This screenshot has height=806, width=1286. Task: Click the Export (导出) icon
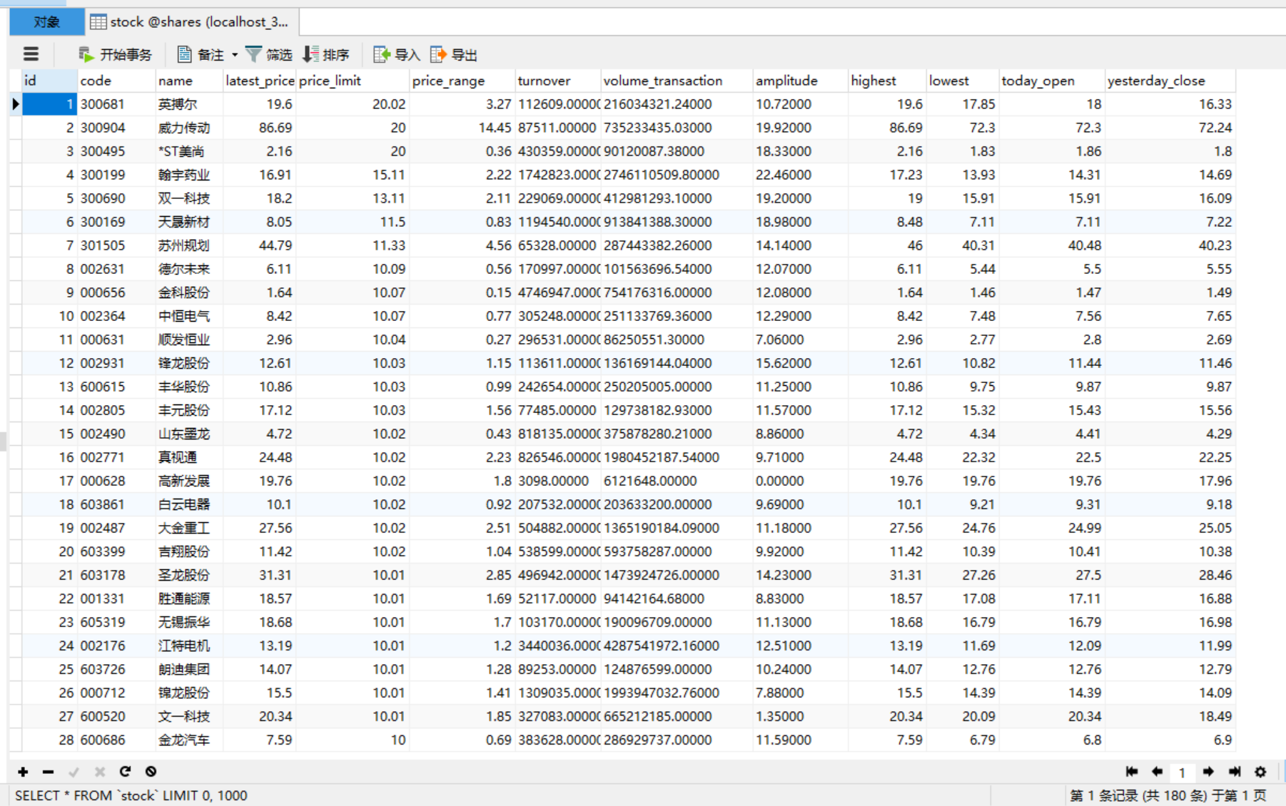438,54
